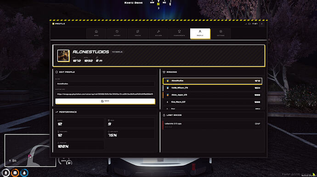The height and width of the screenshot is (177, 317).
Task: Click the AloneStudios avatar thumbnail
Action: 63,56
